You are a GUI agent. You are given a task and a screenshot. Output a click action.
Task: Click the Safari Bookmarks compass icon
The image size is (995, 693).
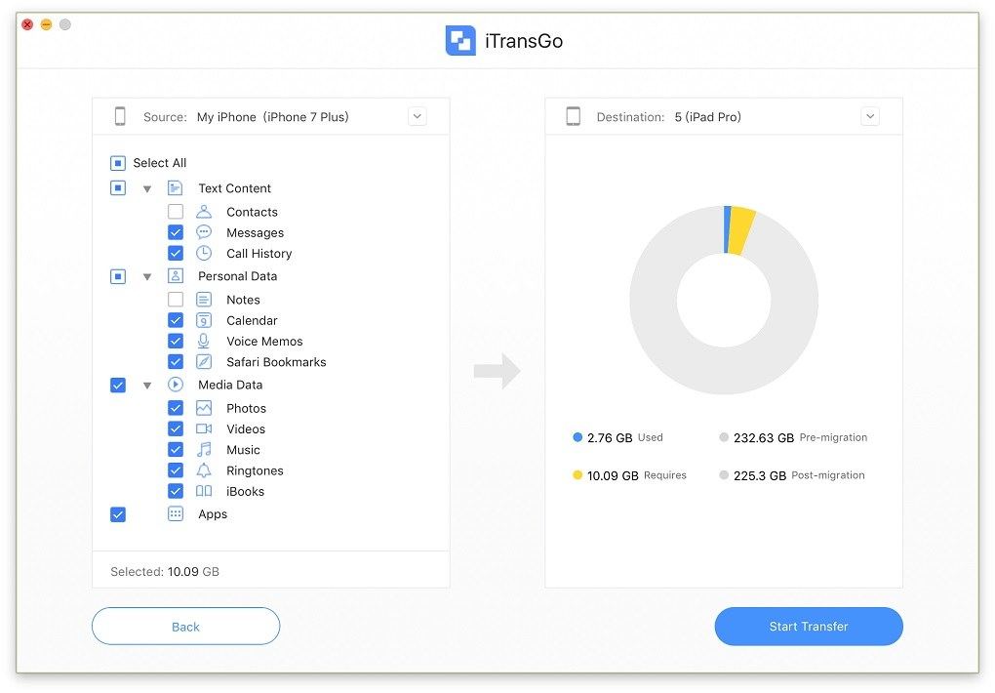204,361
